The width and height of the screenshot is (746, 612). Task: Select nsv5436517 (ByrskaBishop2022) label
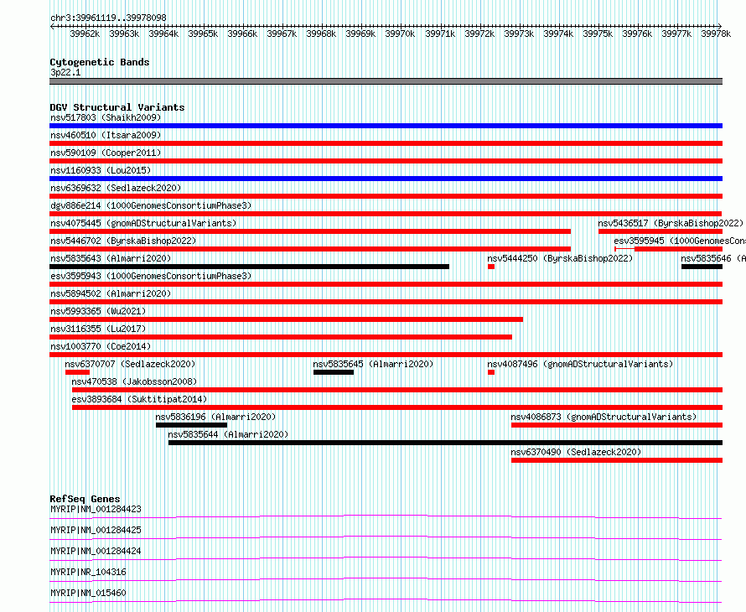click(x=671, y=223)
